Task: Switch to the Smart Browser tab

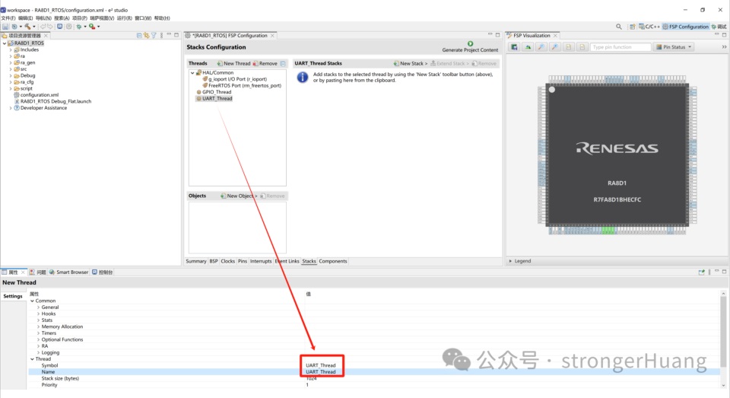Action: coord(69,272)
